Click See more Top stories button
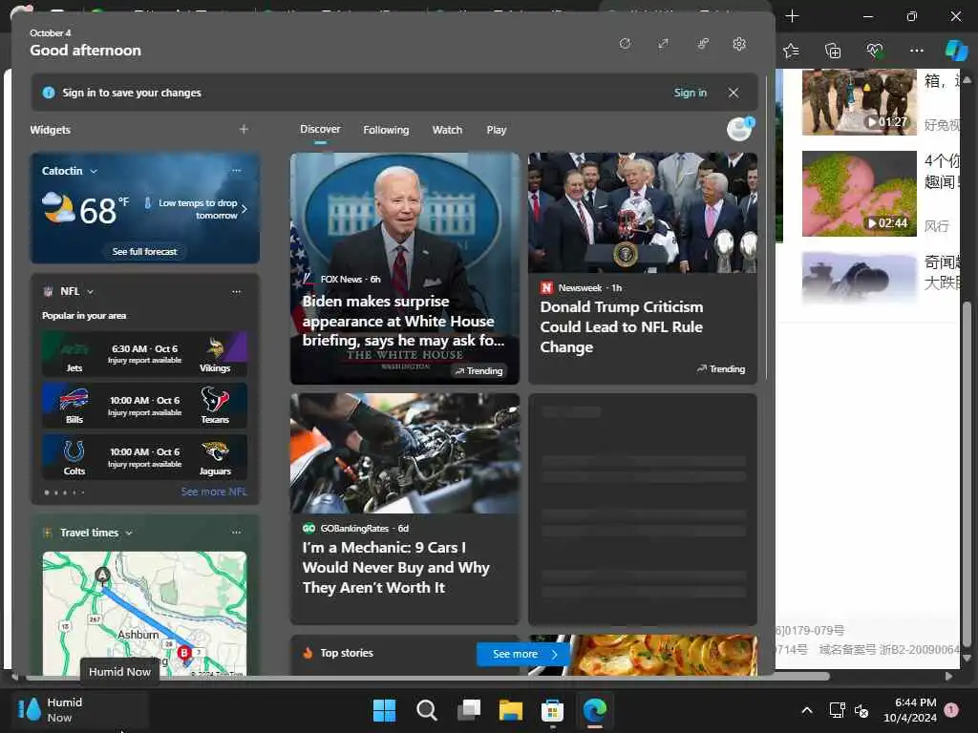Screen dimensions: 978x733 click(522, 654)
